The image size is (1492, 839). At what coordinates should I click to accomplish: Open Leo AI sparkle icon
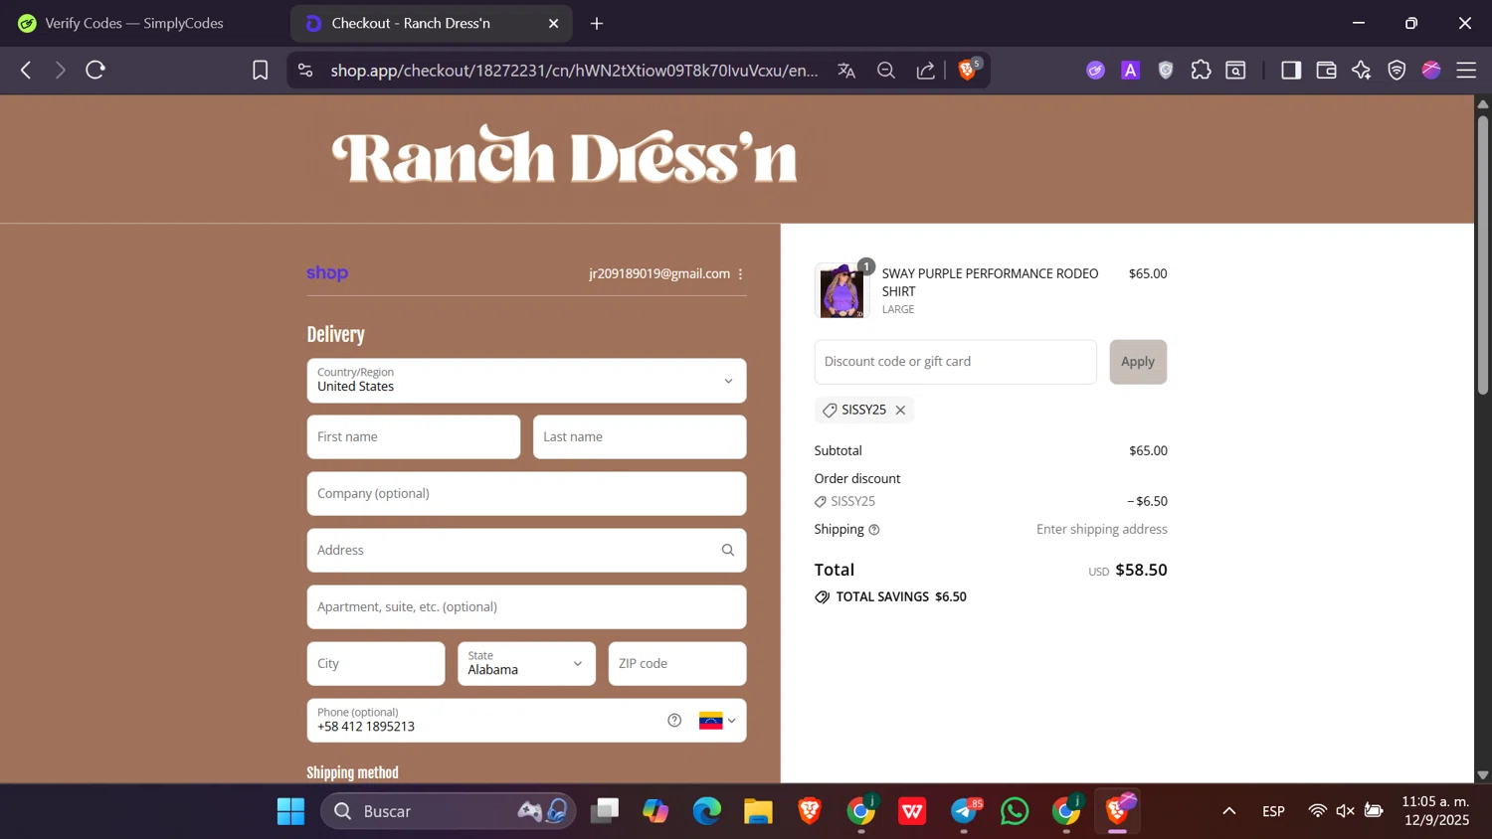pyautogui.click(x=1362, y=71)
